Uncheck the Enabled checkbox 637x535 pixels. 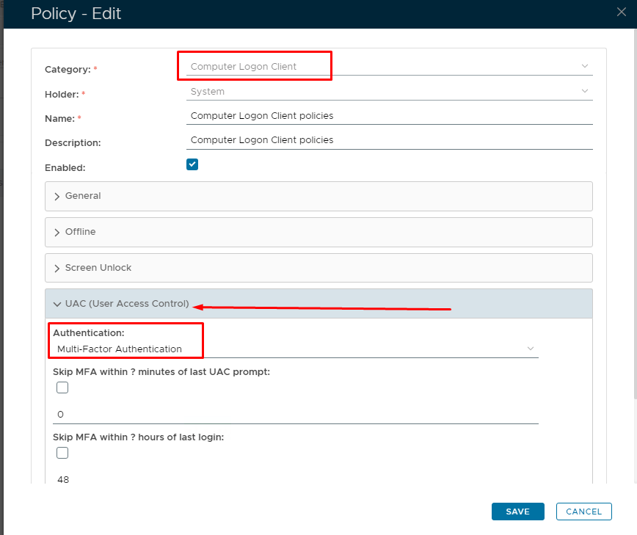coord(192,164)
